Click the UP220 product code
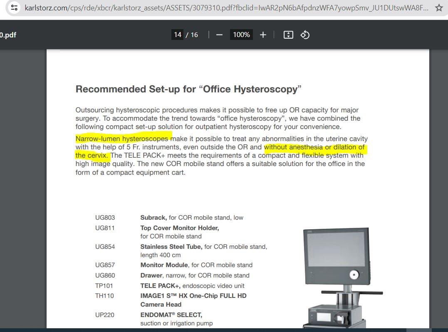The width and height of the screenshot is (448, 332). point(104,315)
